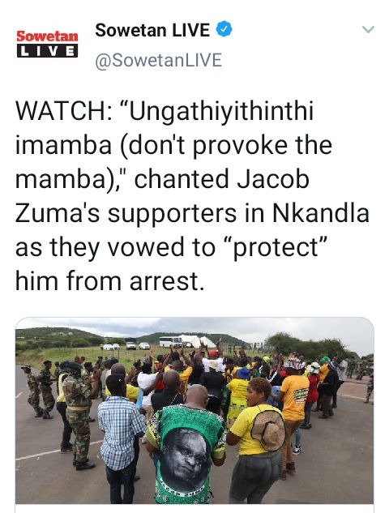Expand the tweet options chevron

click(x=368, y=29)
